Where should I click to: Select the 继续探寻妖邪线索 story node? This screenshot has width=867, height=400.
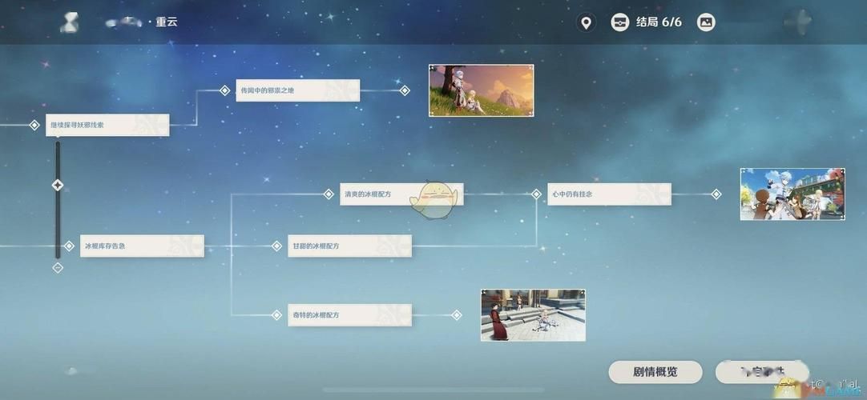click(107, 126)
